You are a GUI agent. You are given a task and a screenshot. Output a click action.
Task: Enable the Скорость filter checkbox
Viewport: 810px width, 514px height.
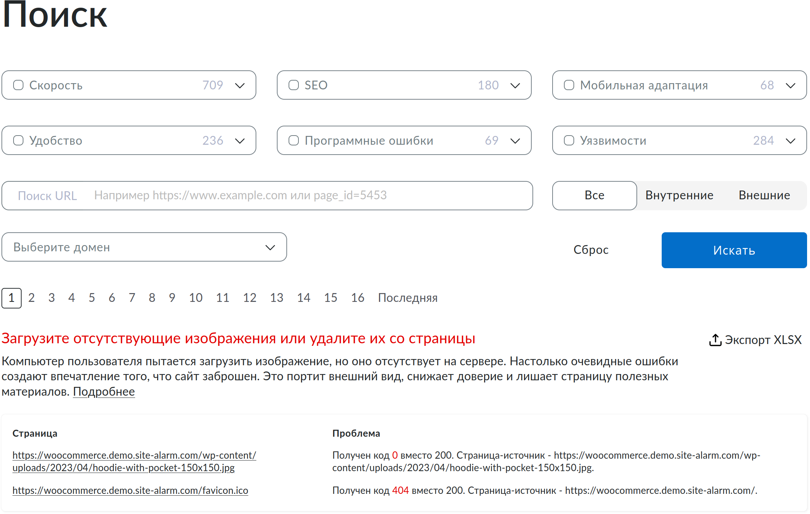coord(18,85)
